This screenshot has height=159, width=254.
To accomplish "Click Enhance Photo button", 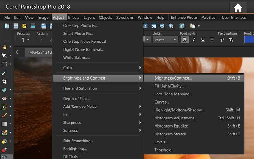I will pyautogui.click(x=184, y=18).
